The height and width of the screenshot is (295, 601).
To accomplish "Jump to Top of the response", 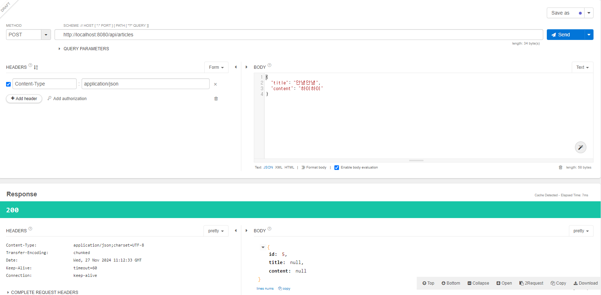I will [428, 283].
